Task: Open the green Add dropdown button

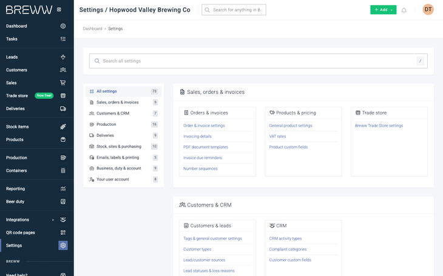Action: tap(383, 10)
